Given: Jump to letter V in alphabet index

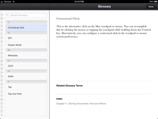Looking at the screenshot, I should click(2, 96).
